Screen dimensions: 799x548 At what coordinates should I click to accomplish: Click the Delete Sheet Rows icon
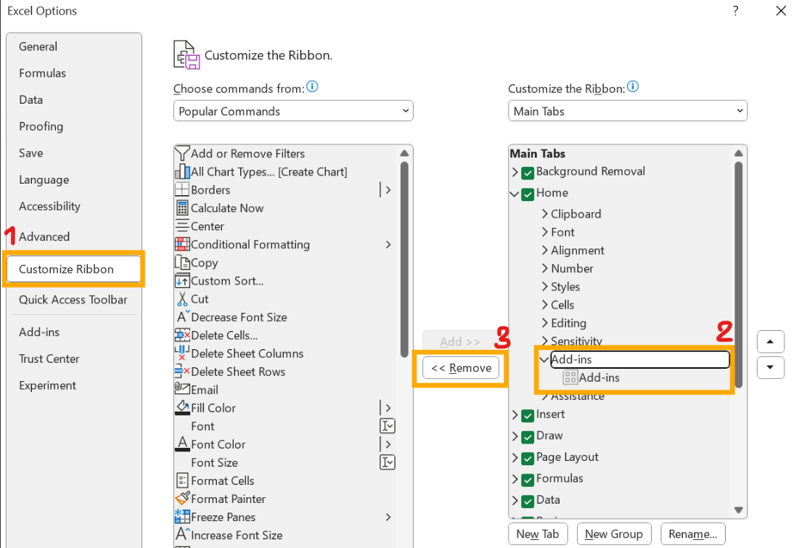pos(182,372)
